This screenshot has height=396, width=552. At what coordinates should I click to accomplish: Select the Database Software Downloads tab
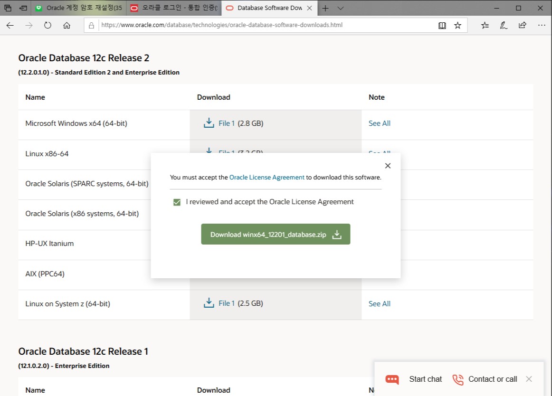point(269,8)
